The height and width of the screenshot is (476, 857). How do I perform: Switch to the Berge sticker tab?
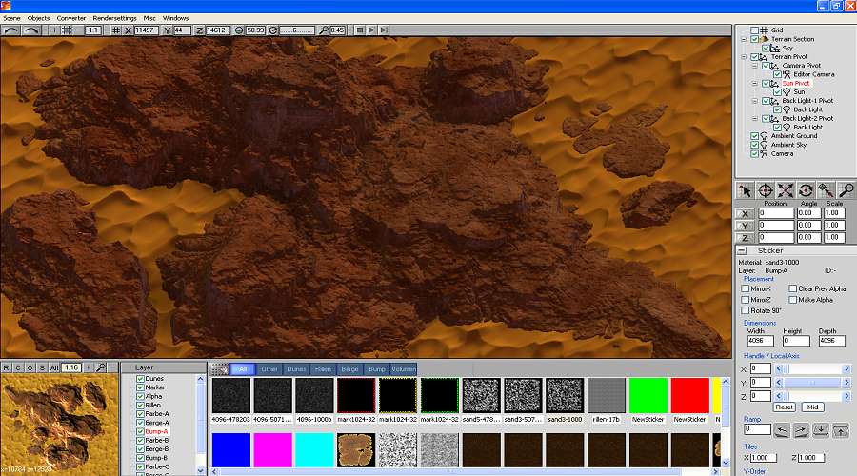349,368
